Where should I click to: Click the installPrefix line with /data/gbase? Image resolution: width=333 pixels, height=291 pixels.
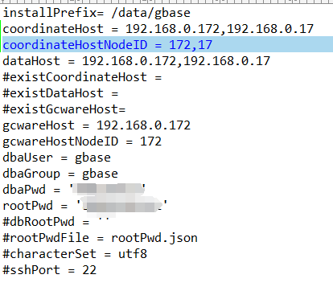pos(97,13)
